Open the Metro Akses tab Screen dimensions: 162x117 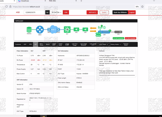pyautogui.click(x=41, y=44)
